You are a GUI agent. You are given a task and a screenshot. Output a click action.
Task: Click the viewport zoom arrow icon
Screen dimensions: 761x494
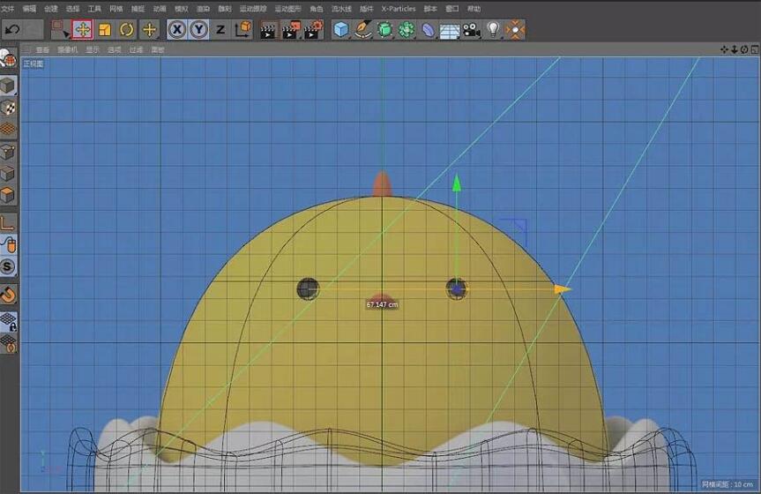click(x=735, y=49)
